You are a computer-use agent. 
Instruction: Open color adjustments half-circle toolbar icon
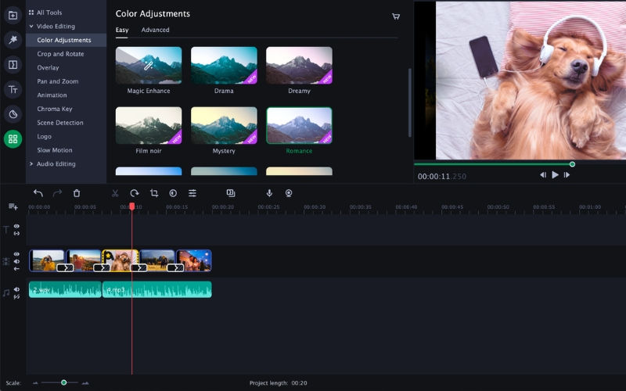(173, 193)
